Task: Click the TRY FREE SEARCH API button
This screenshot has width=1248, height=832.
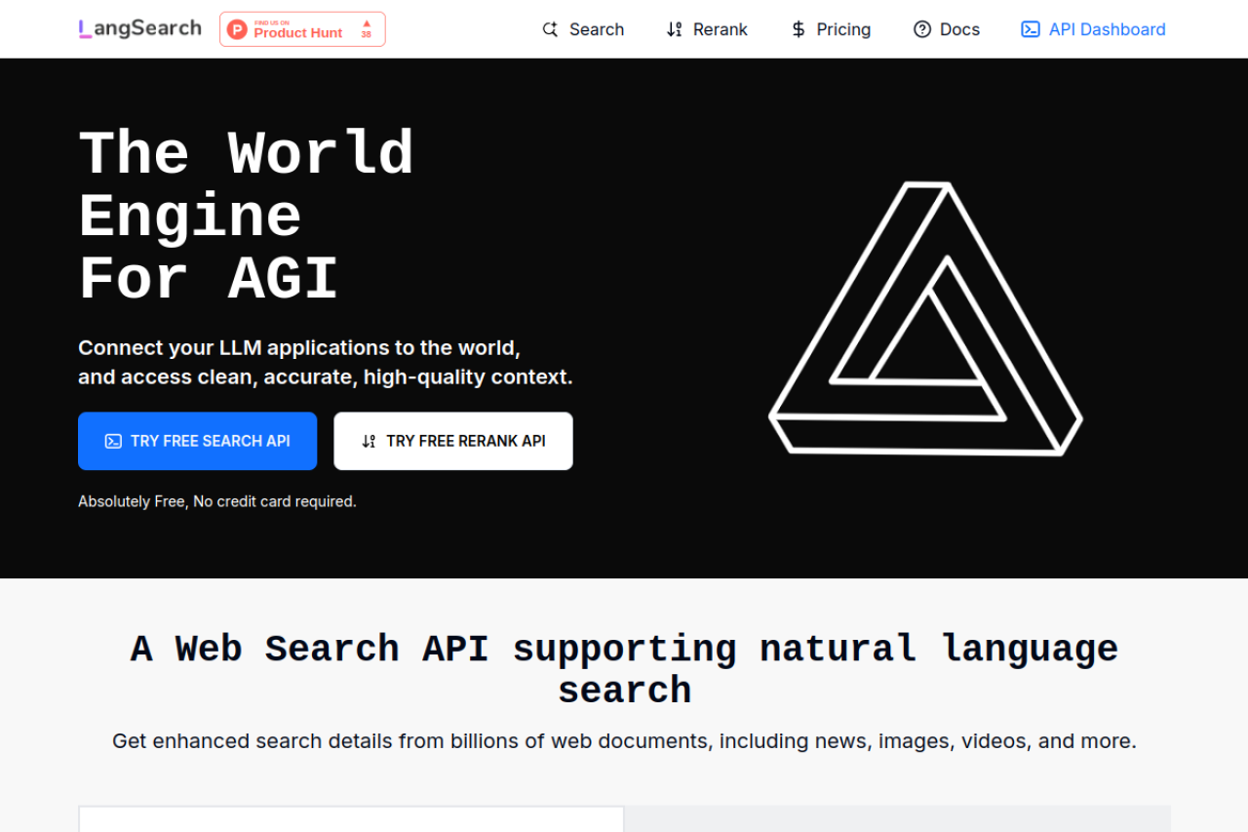Action: click(x=198, y=441)
